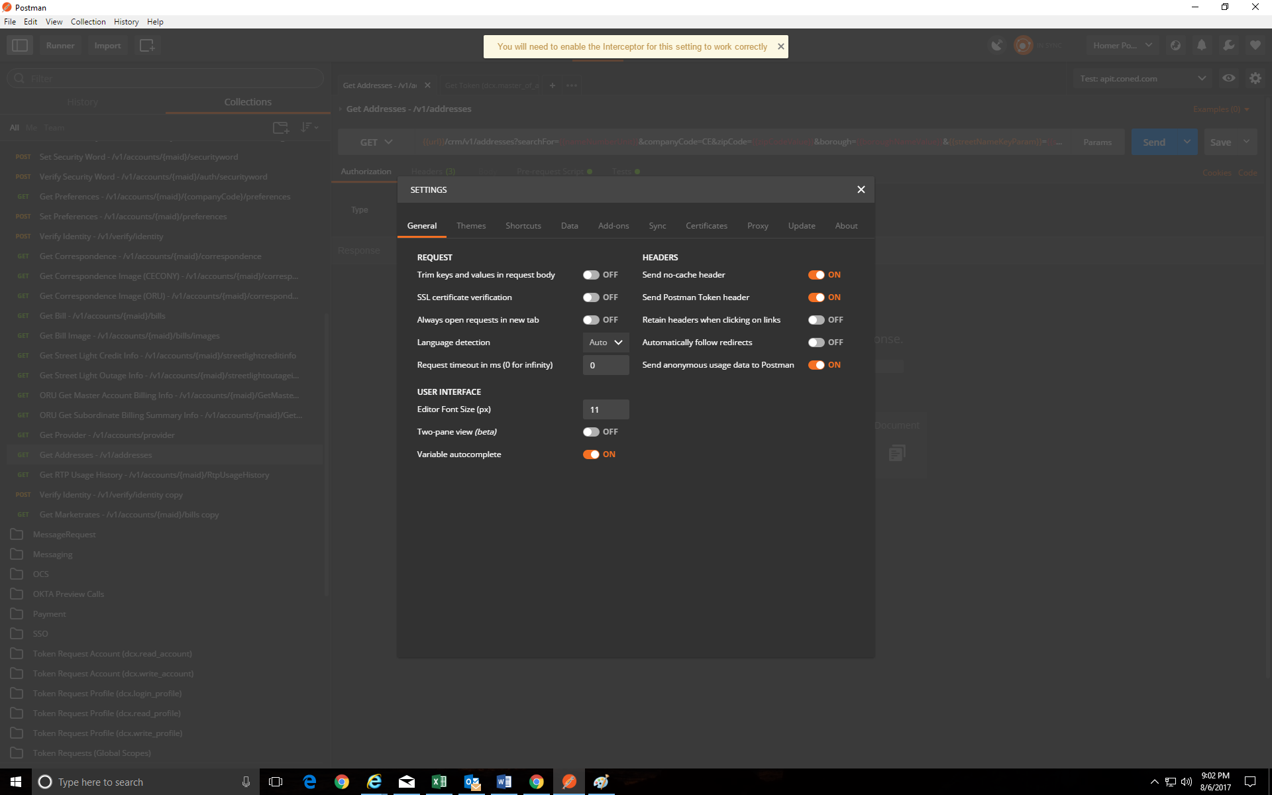Click the Params button
1272x795 pixels.
tap(1097, 141)
